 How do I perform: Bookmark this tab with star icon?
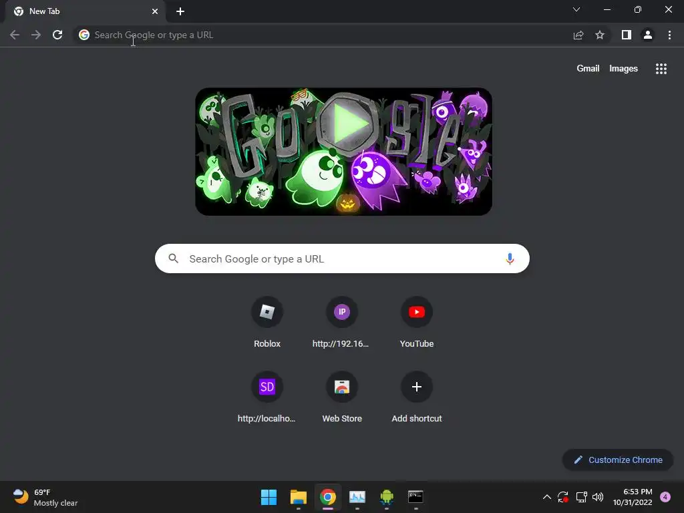[x=600, y=35]
